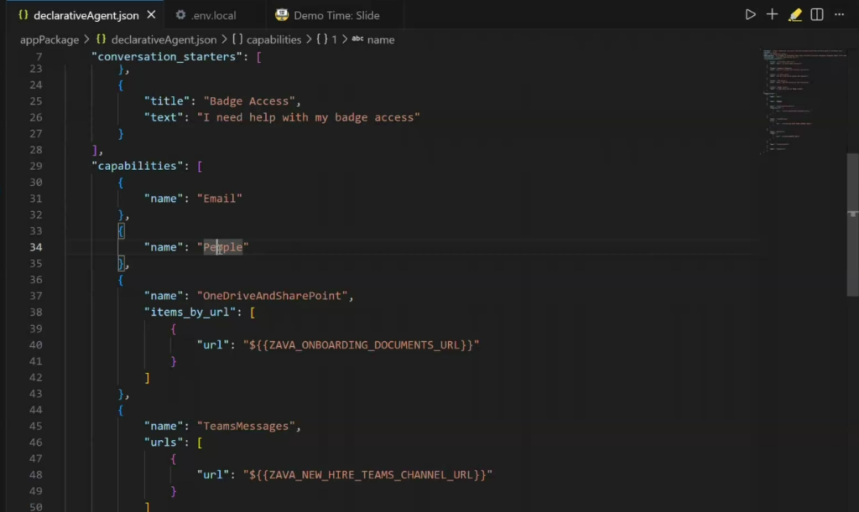Click the Run play icon in editor toolbar
This screenshot has height=512, width=859.
pos(750,15)
